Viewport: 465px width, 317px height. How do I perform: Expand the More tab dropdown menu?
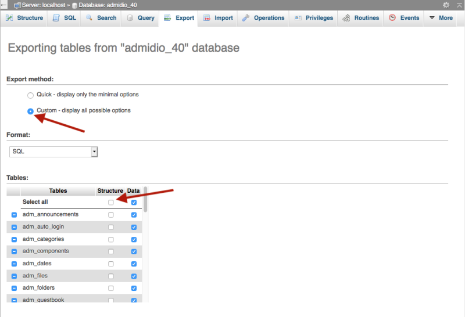(441, 18)
